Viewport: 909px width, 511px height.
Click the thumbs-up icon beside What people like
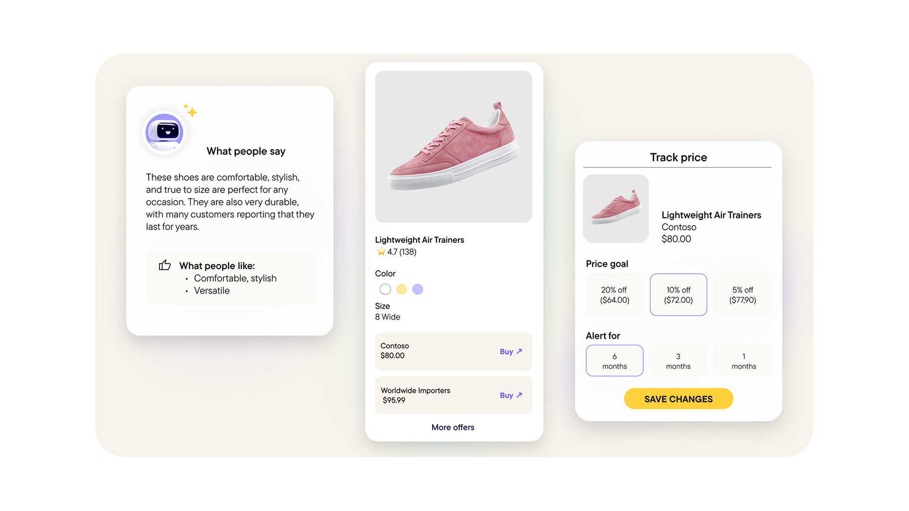[x=165, y=265]
